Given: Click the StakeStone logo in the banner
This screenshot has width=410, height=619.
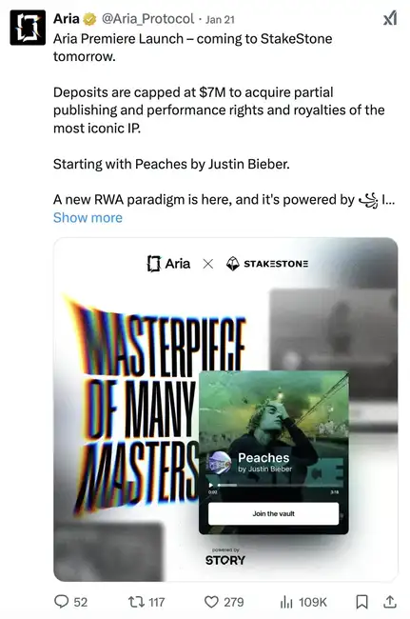Looking at the screenshot, I should coord(267,263).
